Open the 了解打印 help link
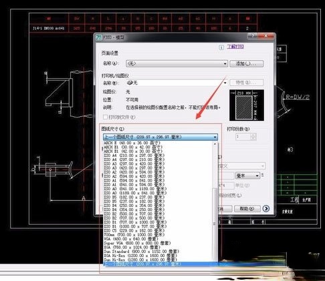The width and height of the screenshot is (325, 281). (x=235, y=47)
